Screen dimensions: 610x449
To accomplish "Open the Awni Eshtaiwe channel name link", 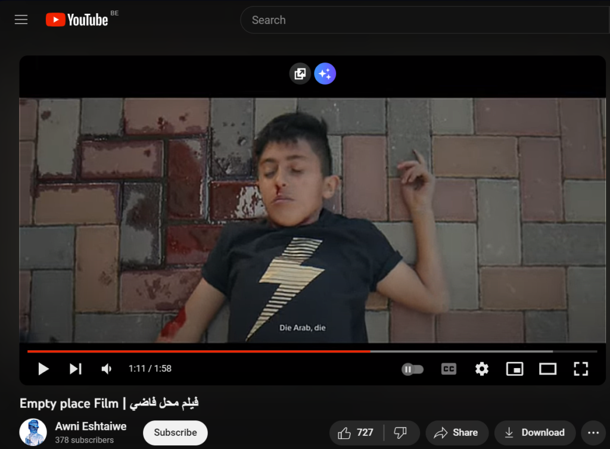I will pos(91,426).
